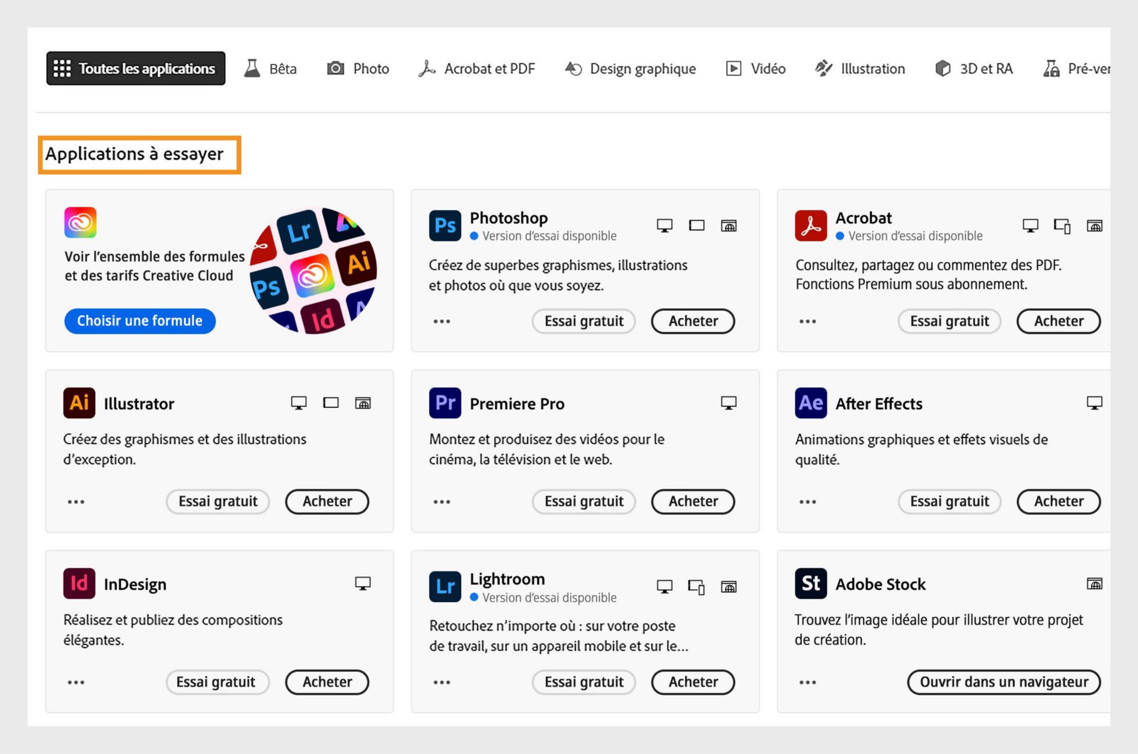Open Premiere Pro more options menu
Viewport: 1138px width, 754px height.
[x=442, y=501]
